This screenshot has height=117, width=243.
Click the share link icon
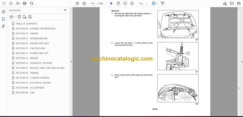tap(225, 3)
